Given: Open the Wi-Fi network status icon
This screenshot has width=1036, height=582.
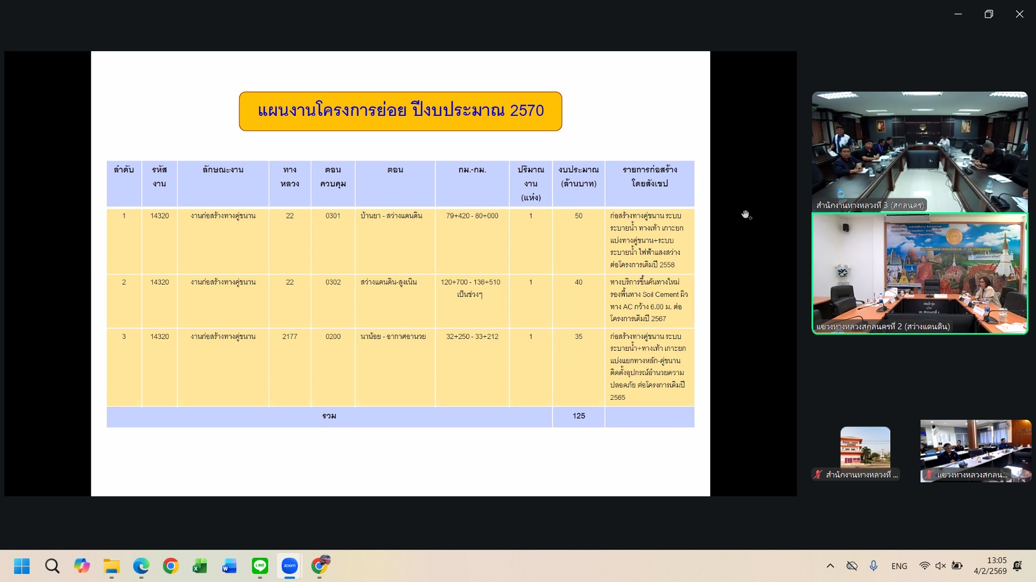Looking at the screenshot, I should (924, 566).
